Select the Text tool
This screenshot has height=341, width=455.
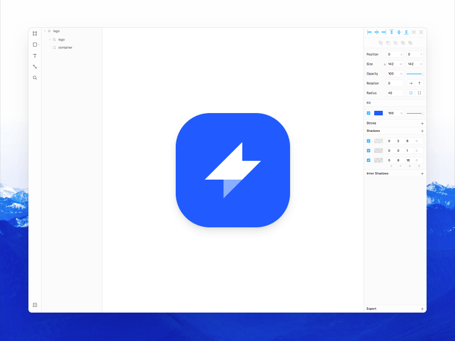[34, 56]
